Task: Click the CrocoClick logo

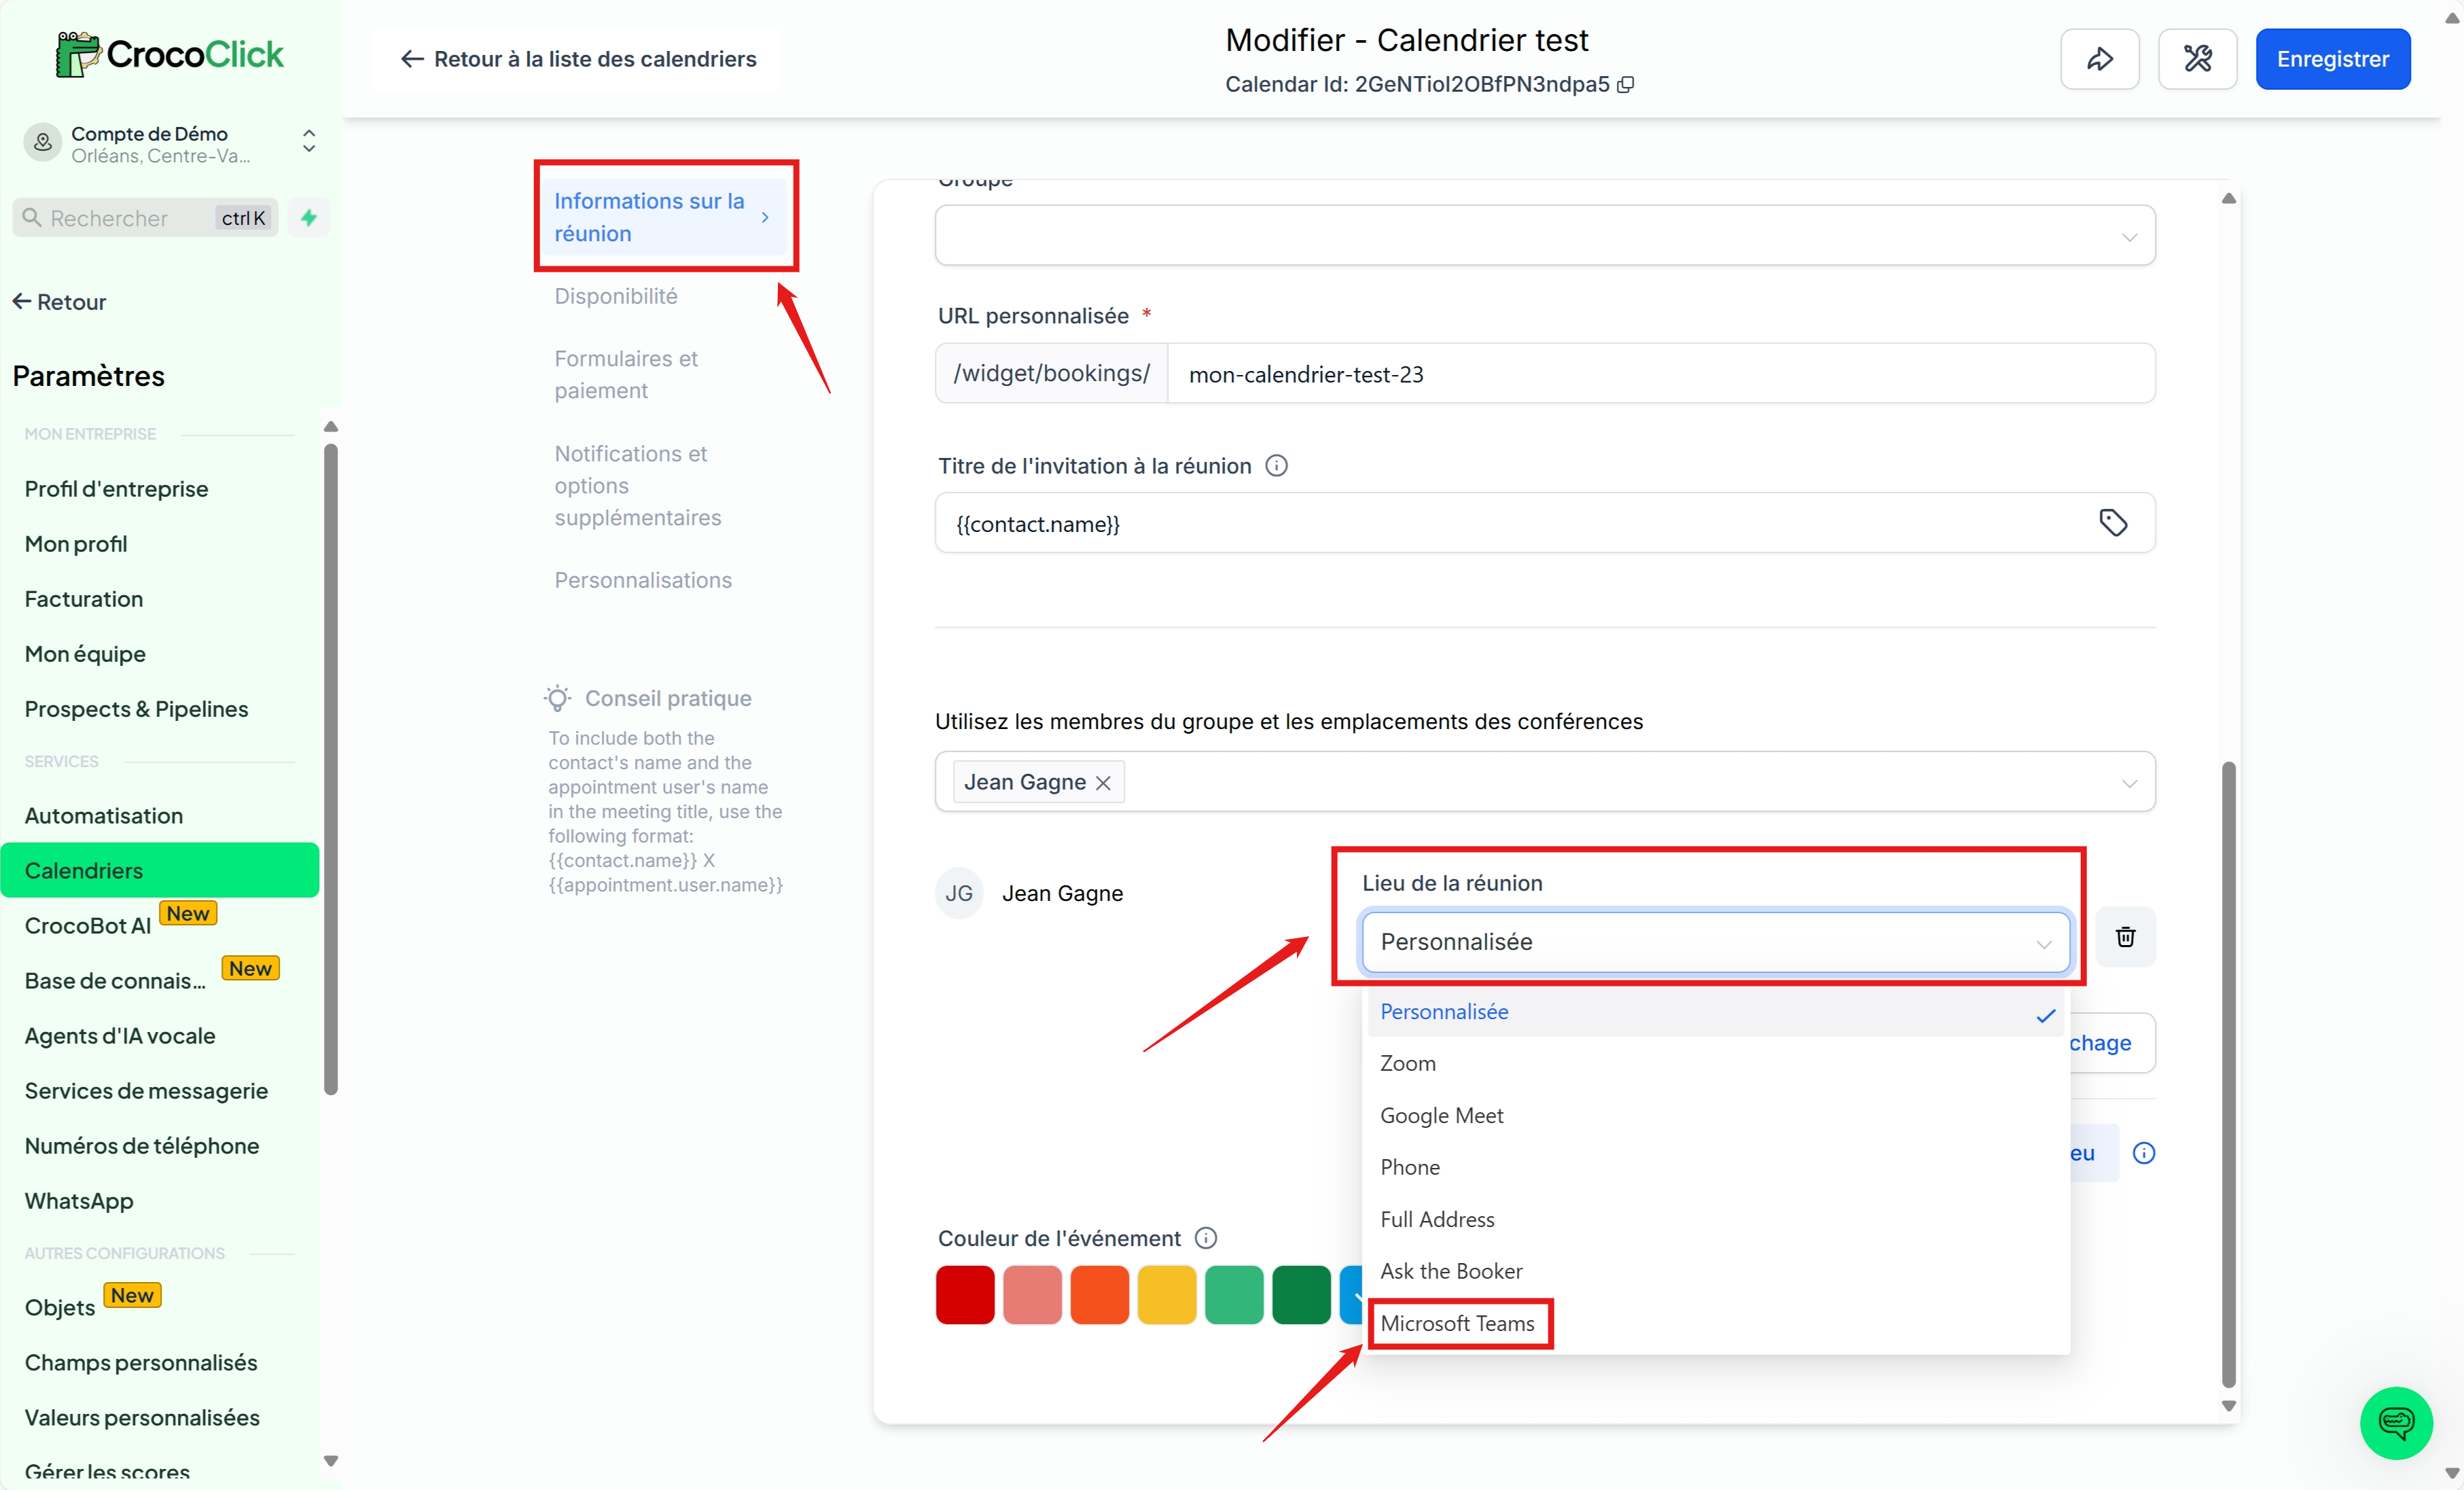Action: click(x=169, y=54)
